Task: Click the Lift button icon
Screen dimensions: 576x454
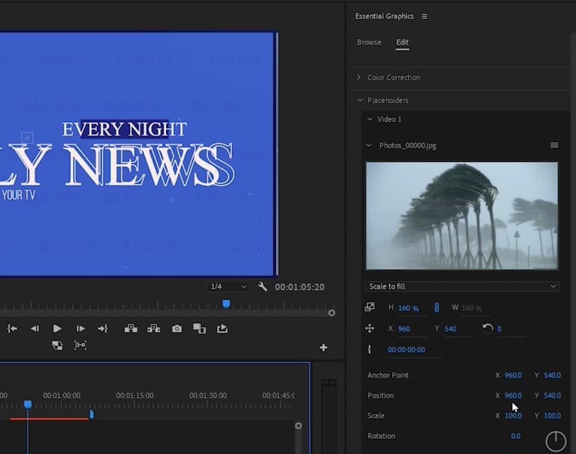Action: [130, 329]
